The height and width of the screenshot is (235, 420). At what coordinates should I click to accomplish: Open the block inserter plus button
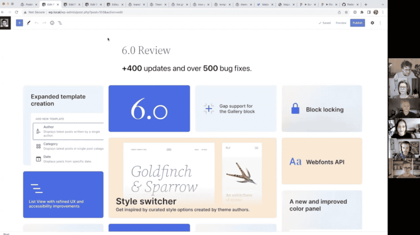[19, 23]
